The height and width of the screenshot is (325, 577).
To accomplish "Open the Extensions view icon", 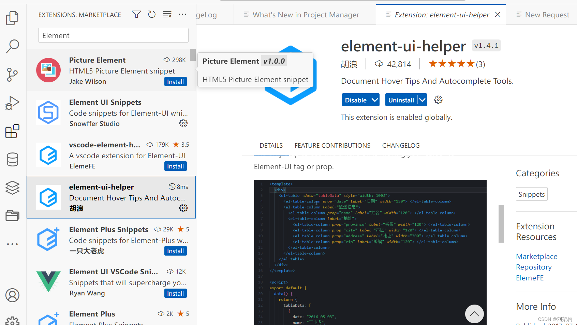I will 12,131.
